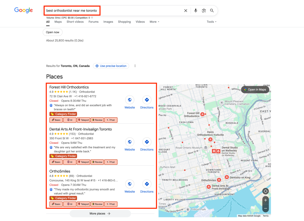Open Google Lens image search icon
The image size is (304, 221).
(x=204, y=11)
